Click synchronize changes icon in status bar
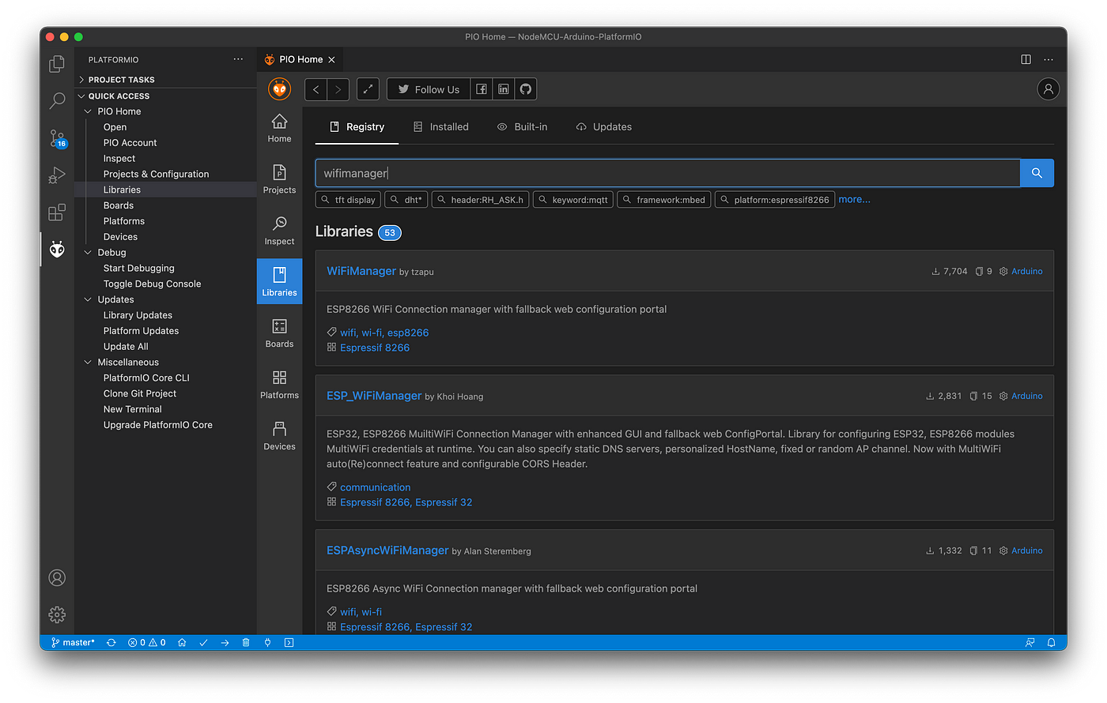 pyautogui.click(x=111, y=643)
